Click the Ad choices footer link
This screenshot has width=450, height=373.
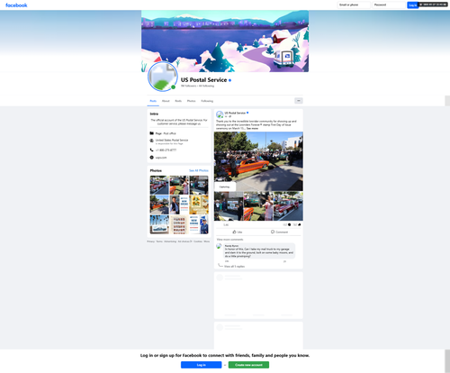(184, 241)
